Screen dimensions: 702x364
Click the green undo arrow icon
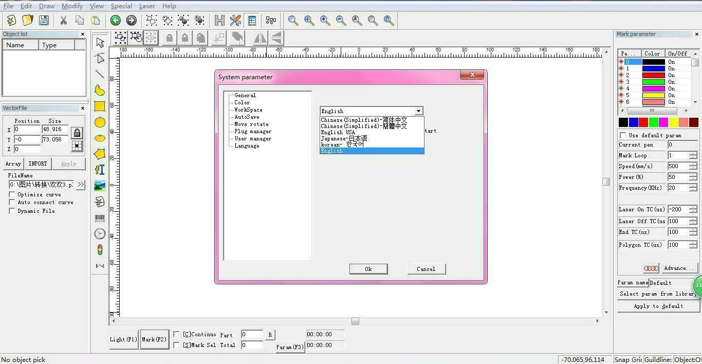point(116,20)
